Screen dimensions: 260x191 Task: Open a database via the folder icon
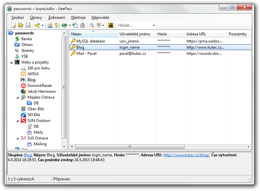21,25
